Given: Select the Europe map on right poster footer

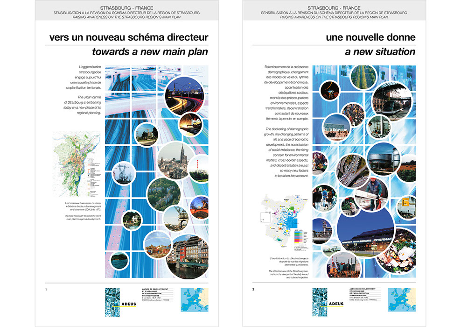Looking at the screenshot, I should tap(402, 300).
